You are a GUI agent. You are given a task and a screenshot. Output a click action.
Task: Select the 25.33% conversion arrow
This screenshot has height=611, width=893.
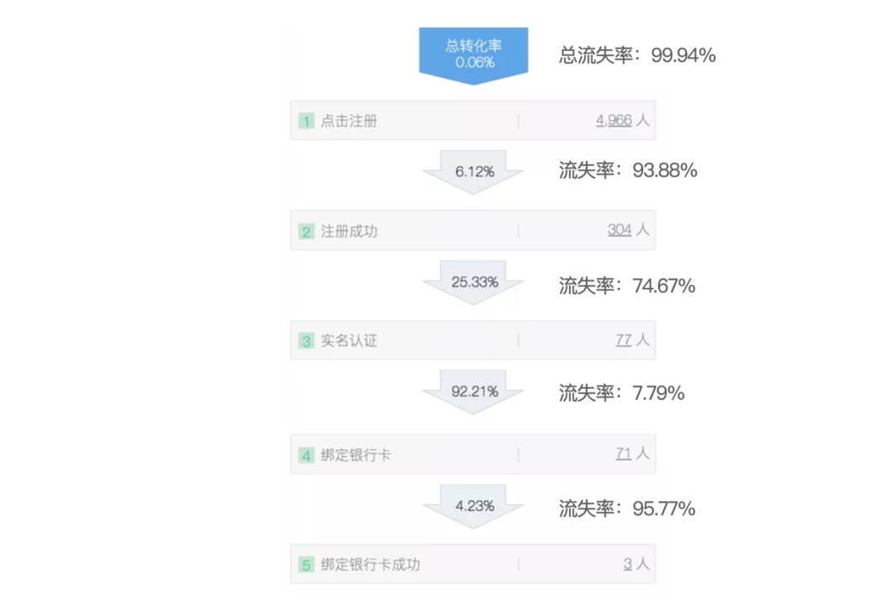pyautogui.click(x=473, y=282)
